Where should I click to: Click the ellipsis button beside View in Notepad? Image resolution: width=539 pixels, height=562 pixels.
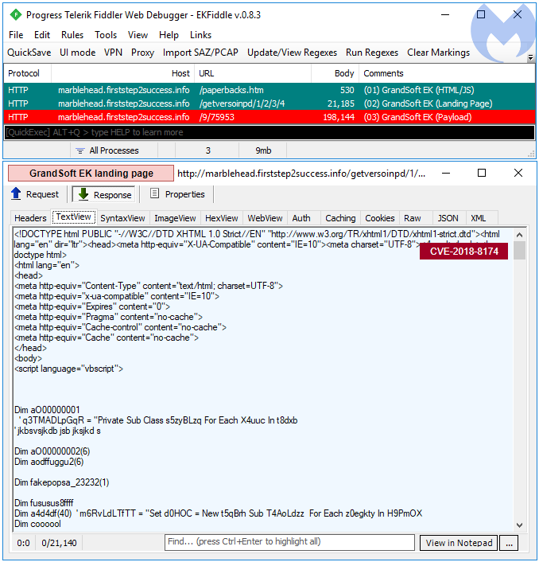pos(509,543)
